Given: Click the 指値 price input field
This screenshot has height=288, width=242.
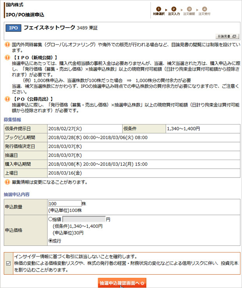Looking at the screenshot, I should coord(84,219).
